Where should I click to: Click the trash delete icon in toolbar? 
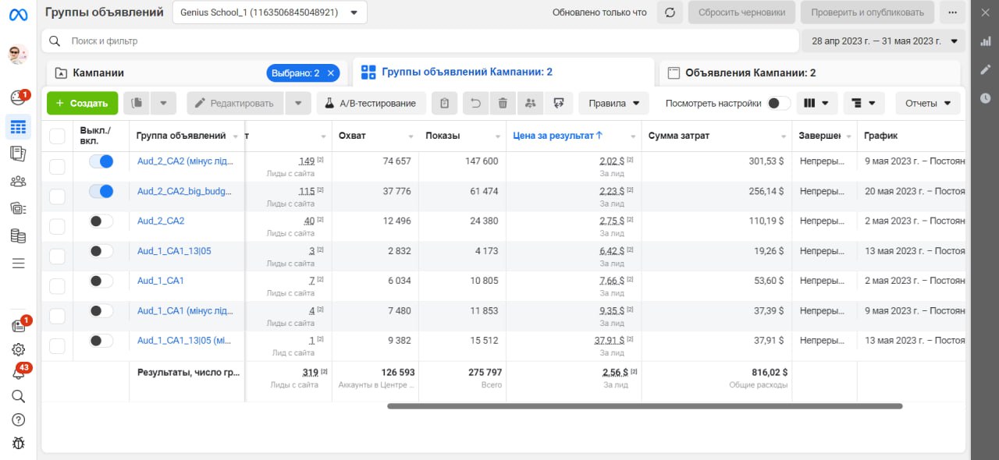(503, 103)
